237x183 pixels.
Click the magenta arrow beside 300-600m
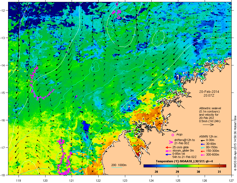(203, 155)
